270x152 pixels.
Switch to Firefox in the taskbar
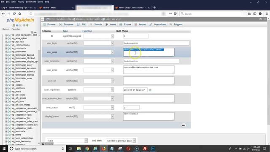coord(103,149)
